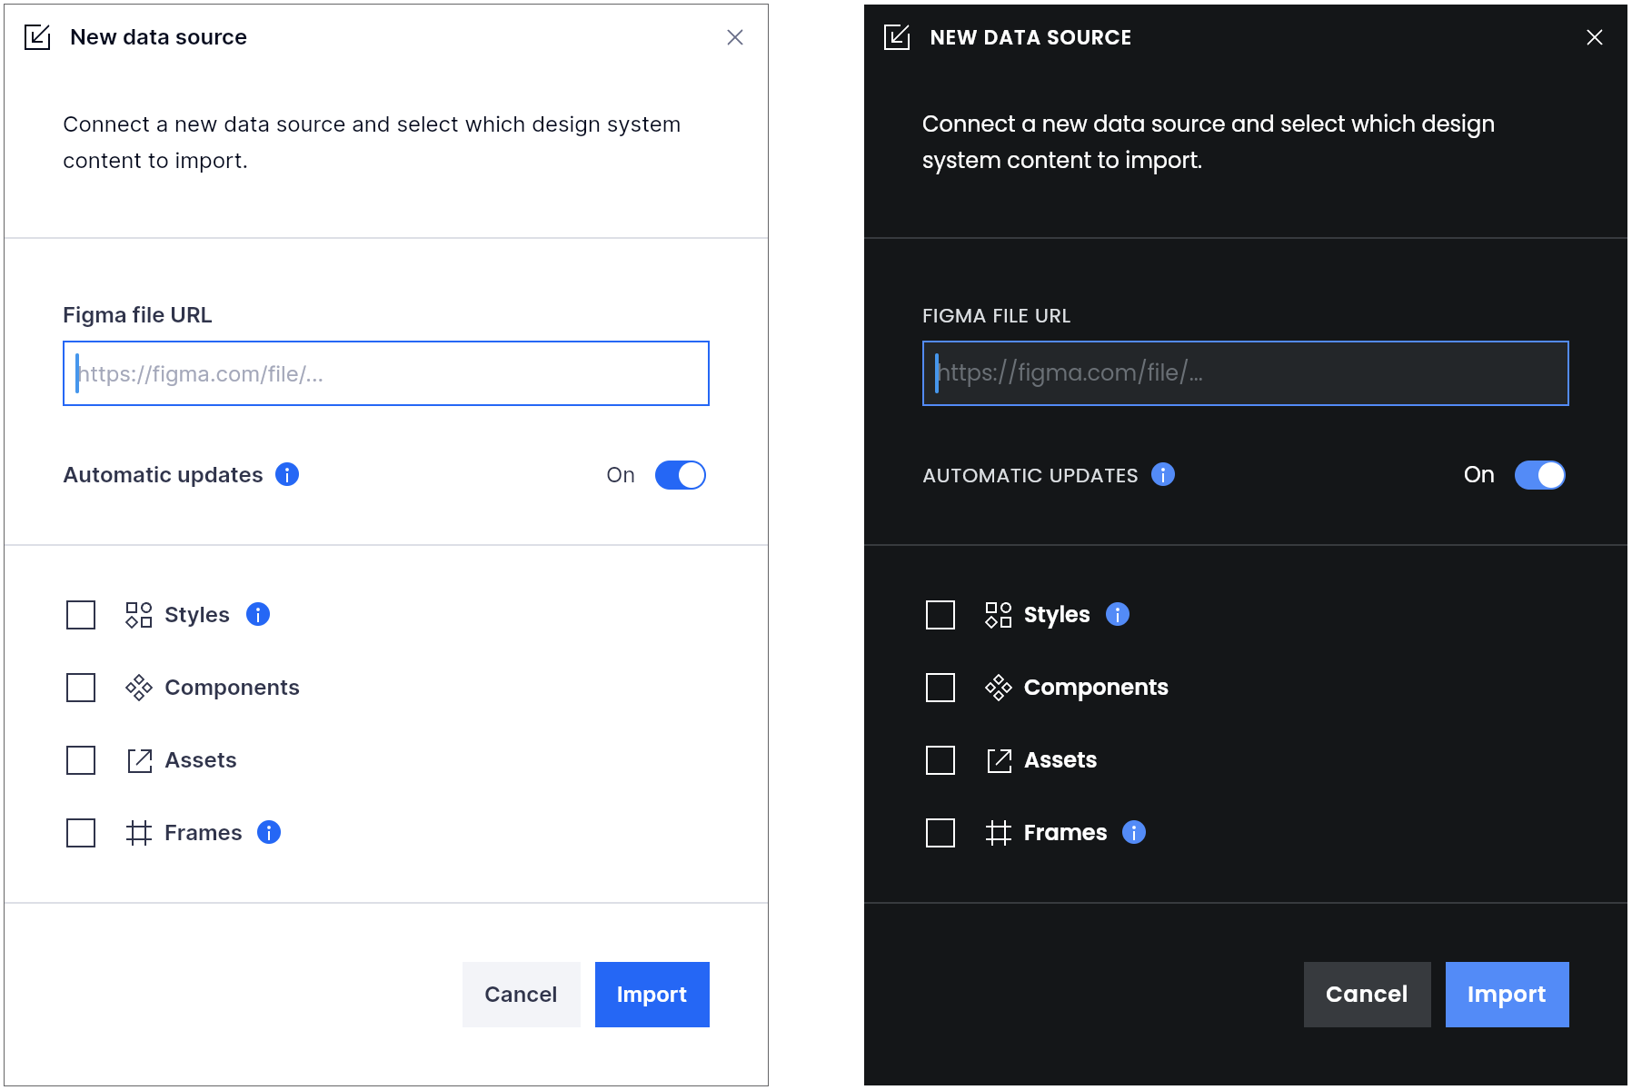
Task: Click the Assets export icon in dark dialog
Action: click(x=999, y=760)
